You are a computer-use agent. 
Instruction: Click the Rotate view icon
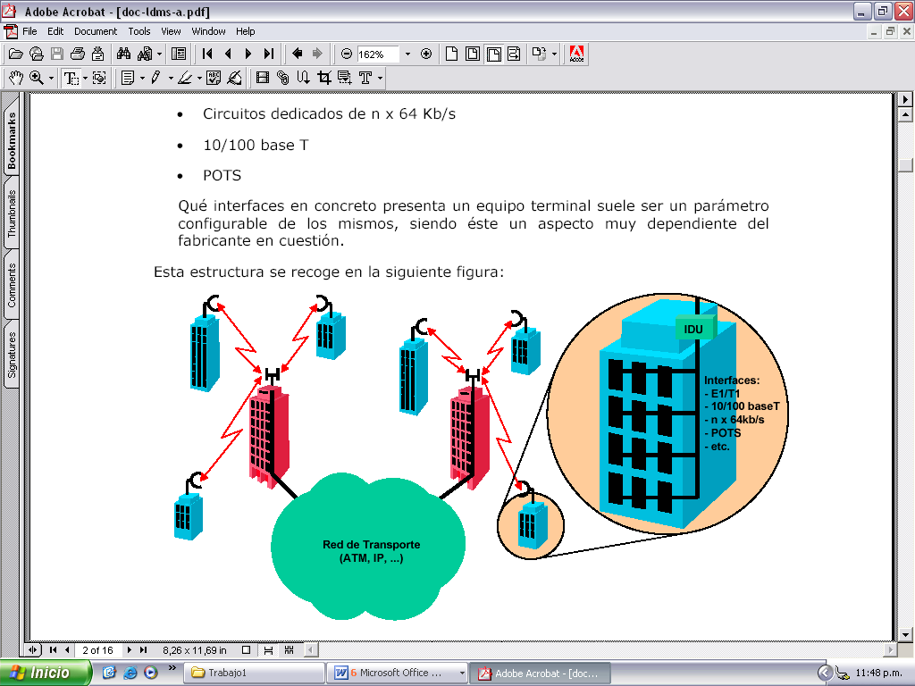[539, 54]
